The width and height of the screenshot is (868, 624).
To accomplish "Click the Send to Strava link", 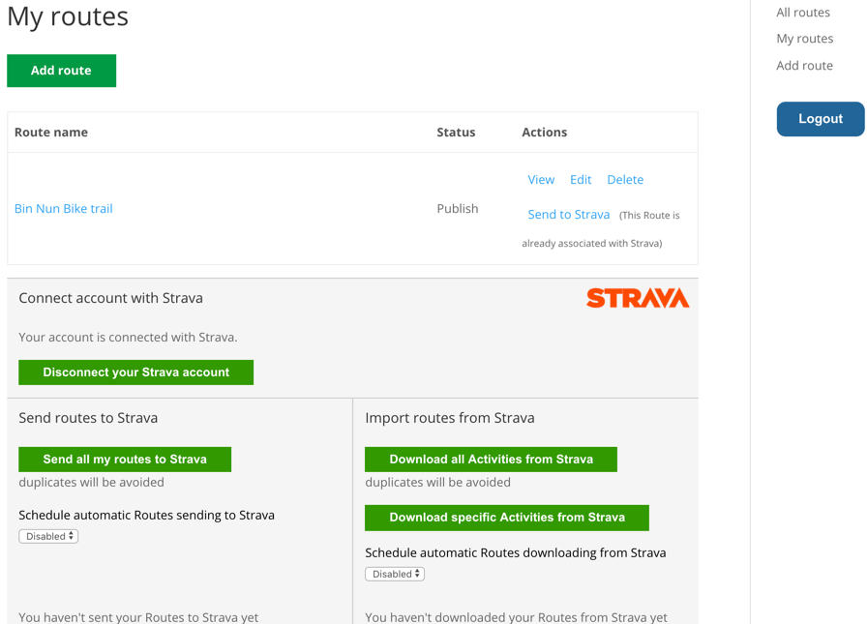I will coord(569,215).
